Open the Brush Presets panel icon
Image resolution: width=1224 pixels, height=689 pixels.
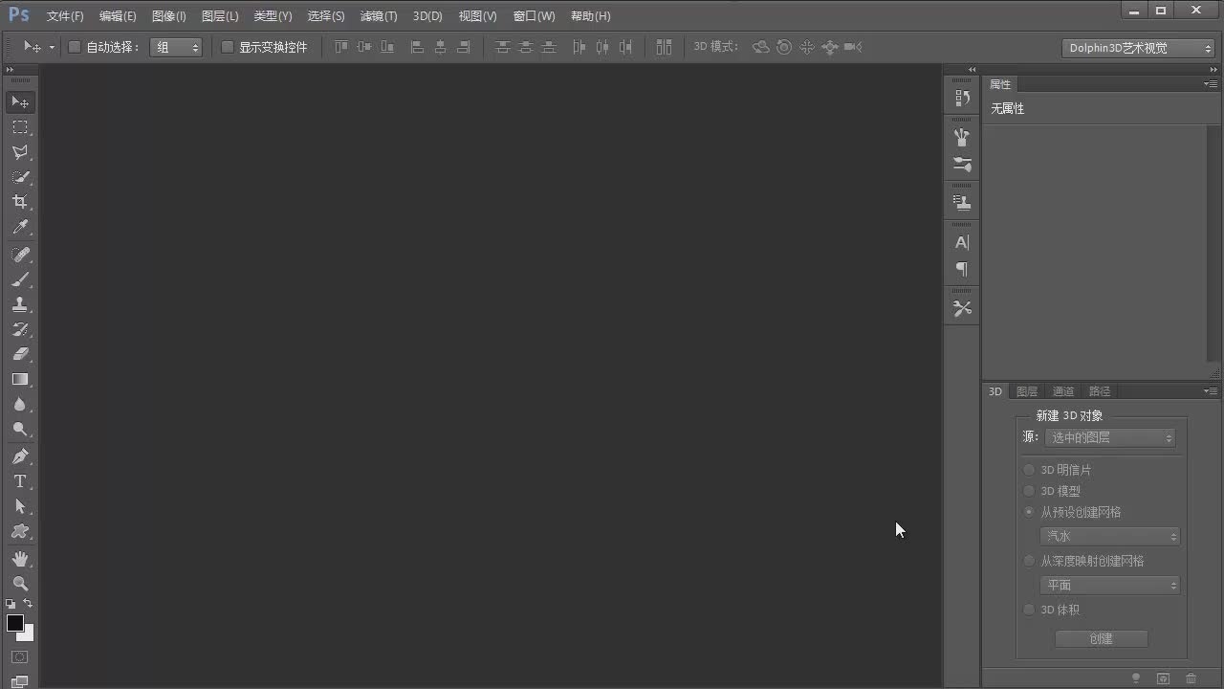pyautogui.click(x=962, y=165)
